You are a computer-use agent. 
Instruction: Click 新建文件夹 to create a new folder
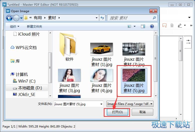tap(34, 26)
